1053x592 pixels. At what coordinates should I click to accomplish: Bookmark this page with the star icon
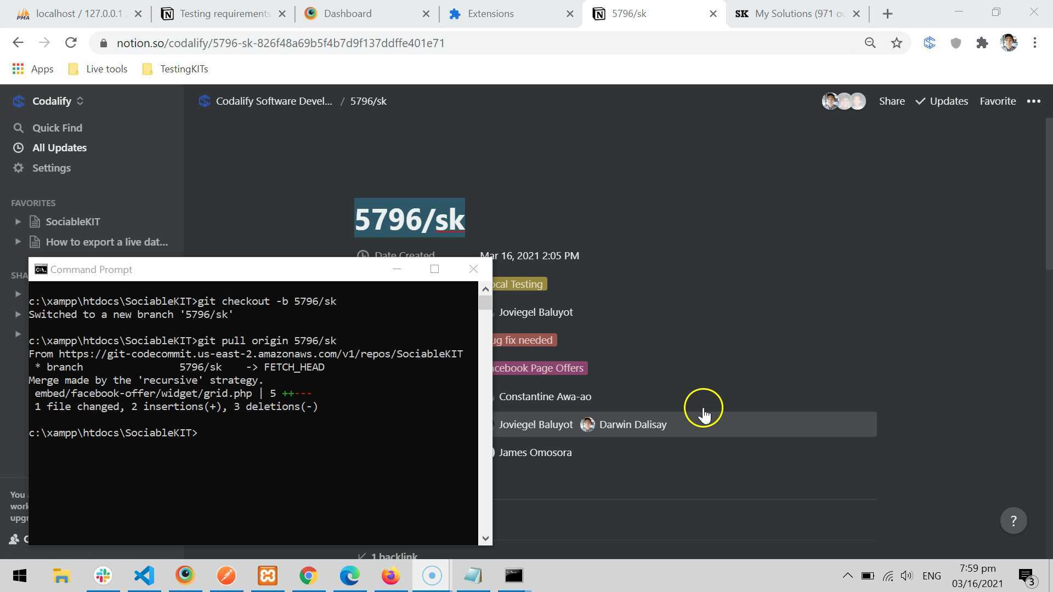(x=896, y=43)
